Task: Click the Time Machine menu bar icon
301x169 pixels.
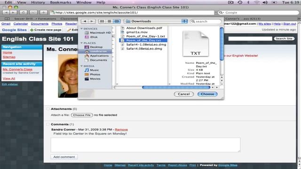Action: click(240, 2)
